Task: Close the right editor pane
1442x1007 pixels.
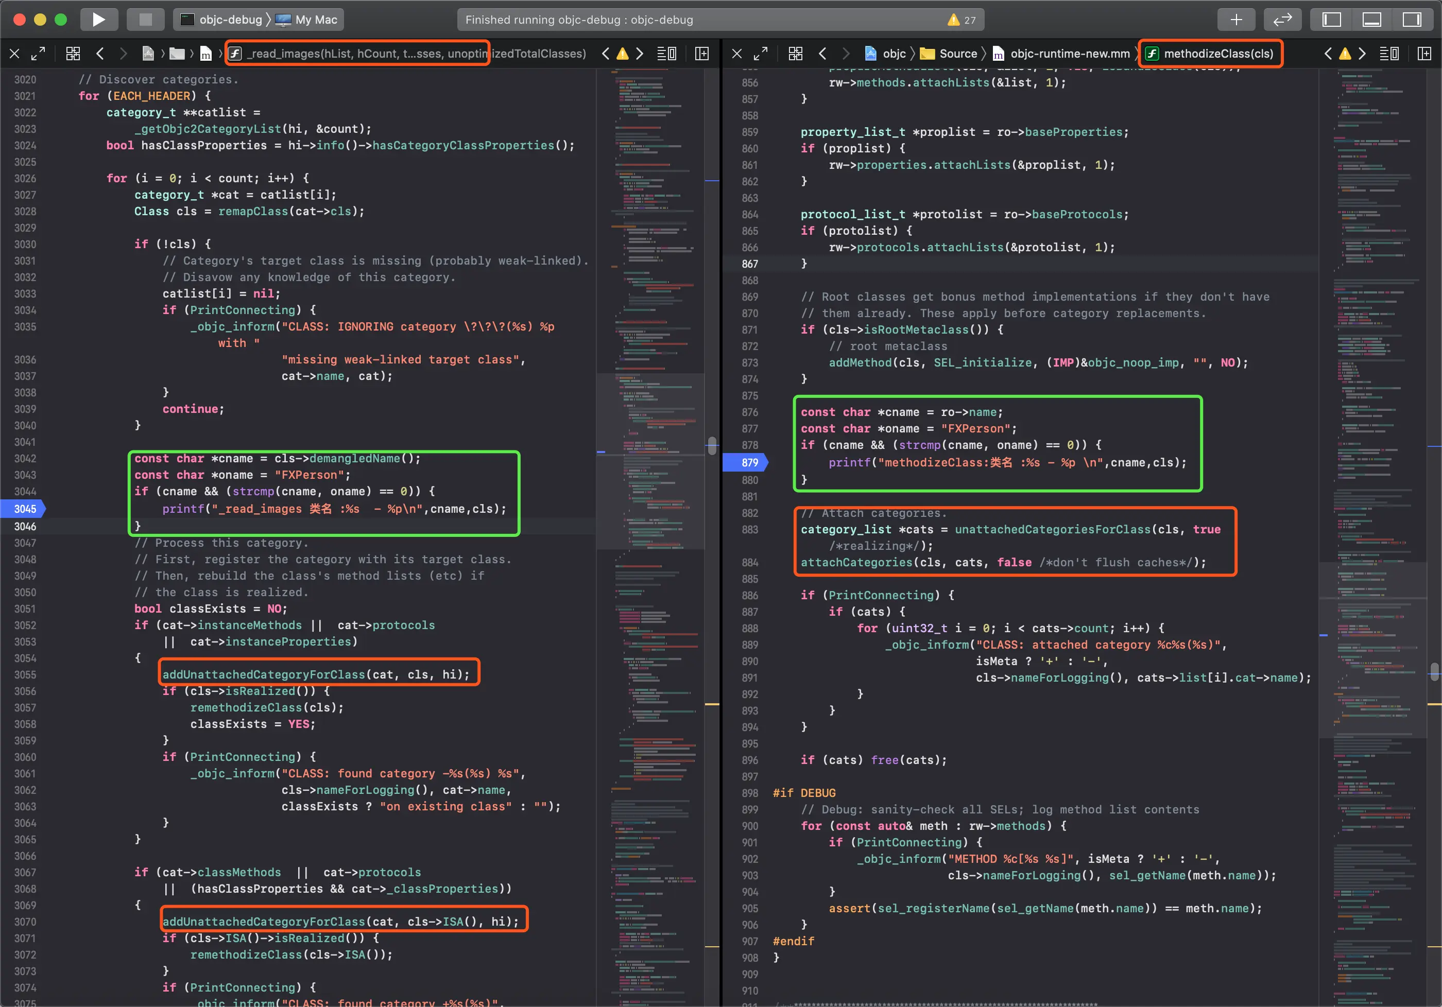Action: 736,54
